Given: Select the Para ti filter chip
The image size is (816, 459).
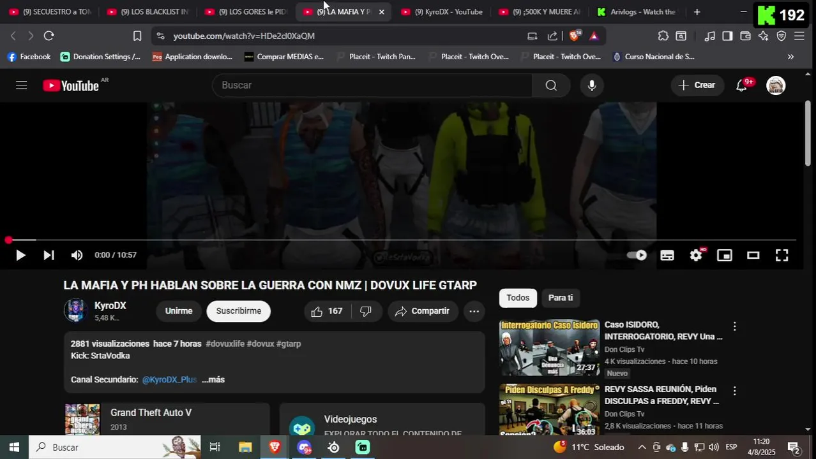Looking at the screenshot, I should 561,298.
